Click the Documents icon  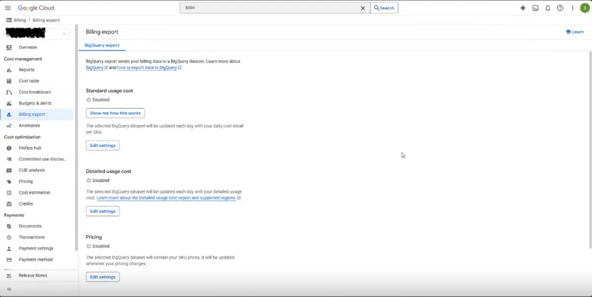point(9,226)
